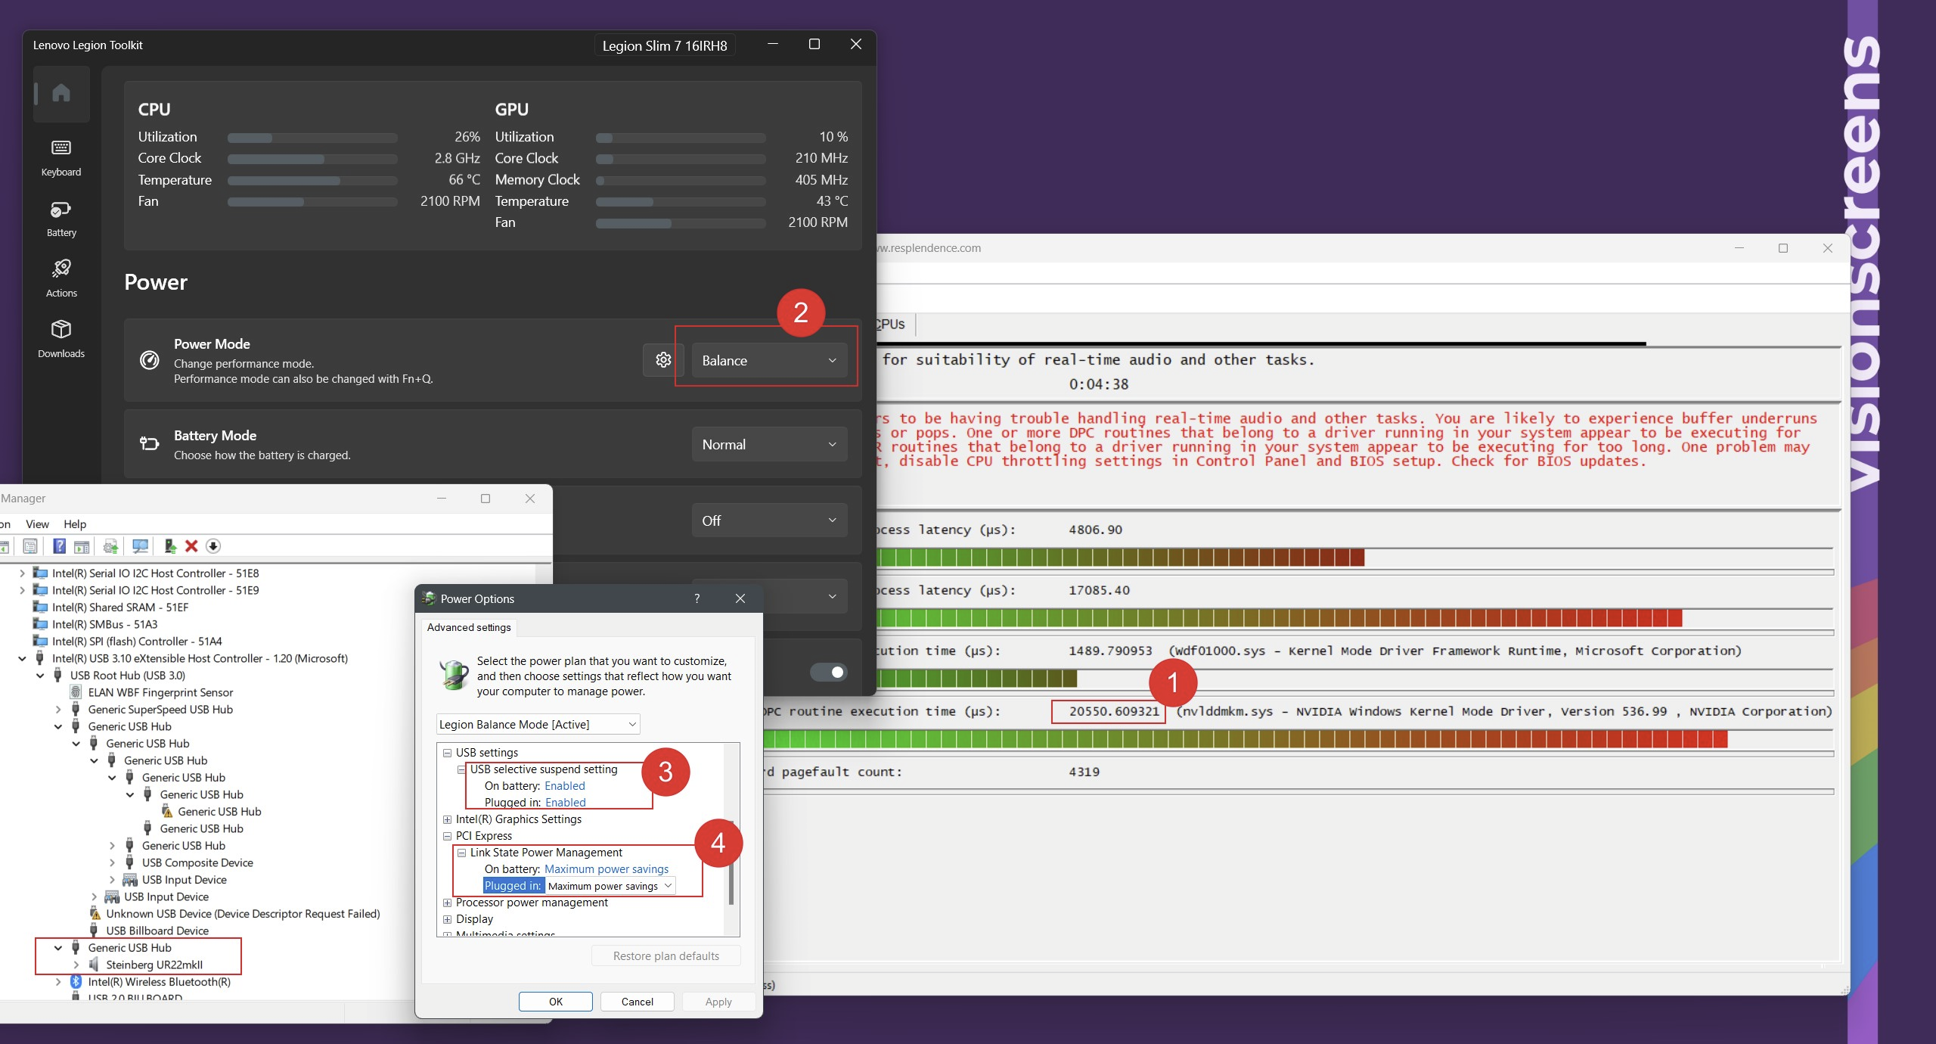Click the Power Mode circular arrow icon
The image size is (1936, 1044).
[150, 362]
